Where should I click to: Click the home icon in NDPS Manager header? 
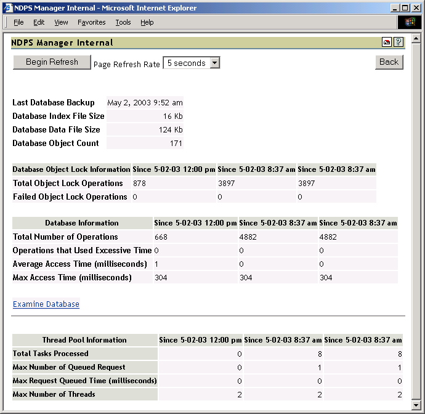pyautogui.click(x=387, y=43)
